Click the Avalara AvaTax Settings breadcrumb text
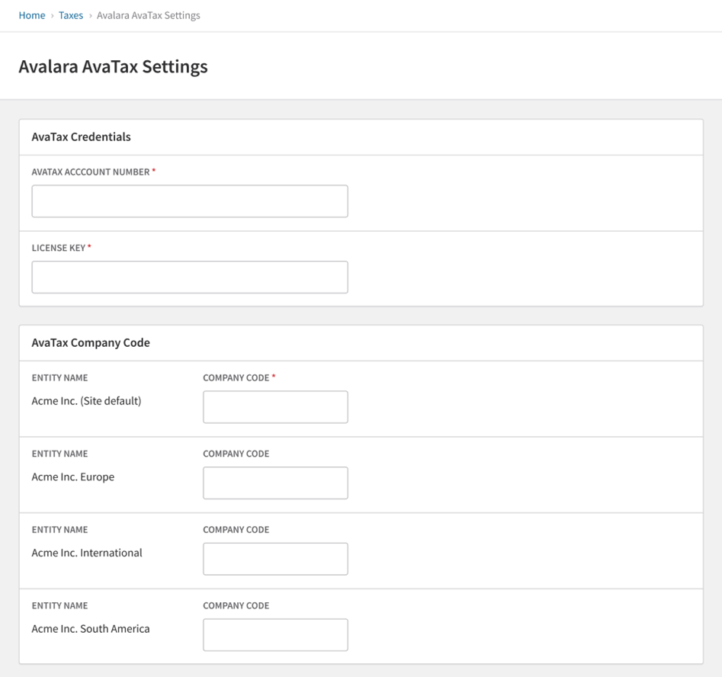Image resolution: width=722 pixels, height=677 pixels. point(148,15)
